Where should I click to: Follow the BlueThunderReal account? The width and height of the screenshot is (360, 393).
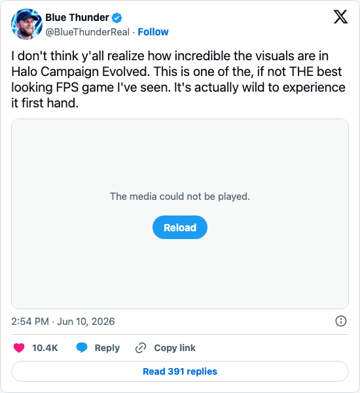[153, 32]
